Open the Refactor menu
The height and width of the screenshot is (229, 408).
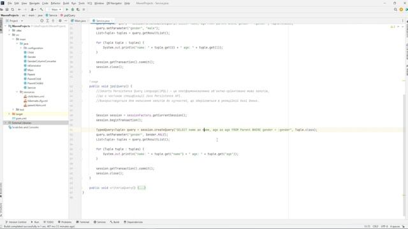(x=55, y=3)
